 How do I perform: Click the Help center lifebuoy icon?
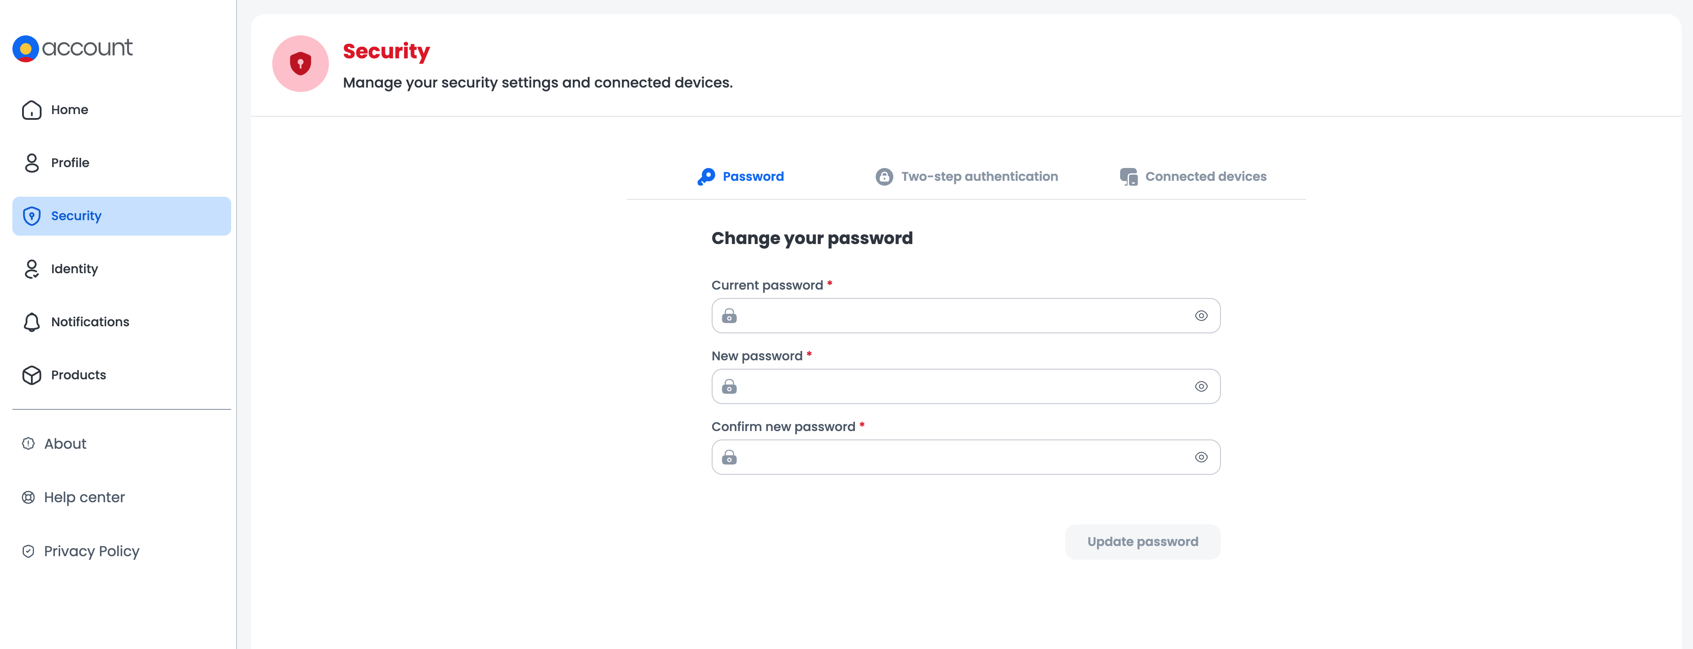28,498
